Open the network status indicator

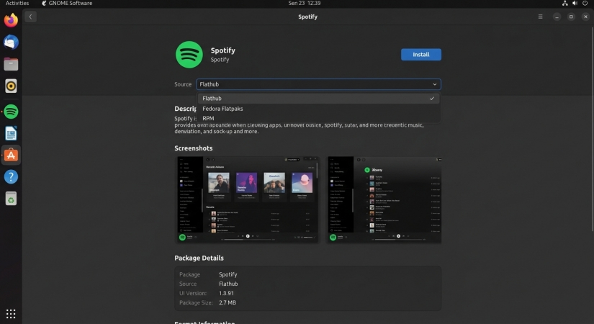pos(564,3)
